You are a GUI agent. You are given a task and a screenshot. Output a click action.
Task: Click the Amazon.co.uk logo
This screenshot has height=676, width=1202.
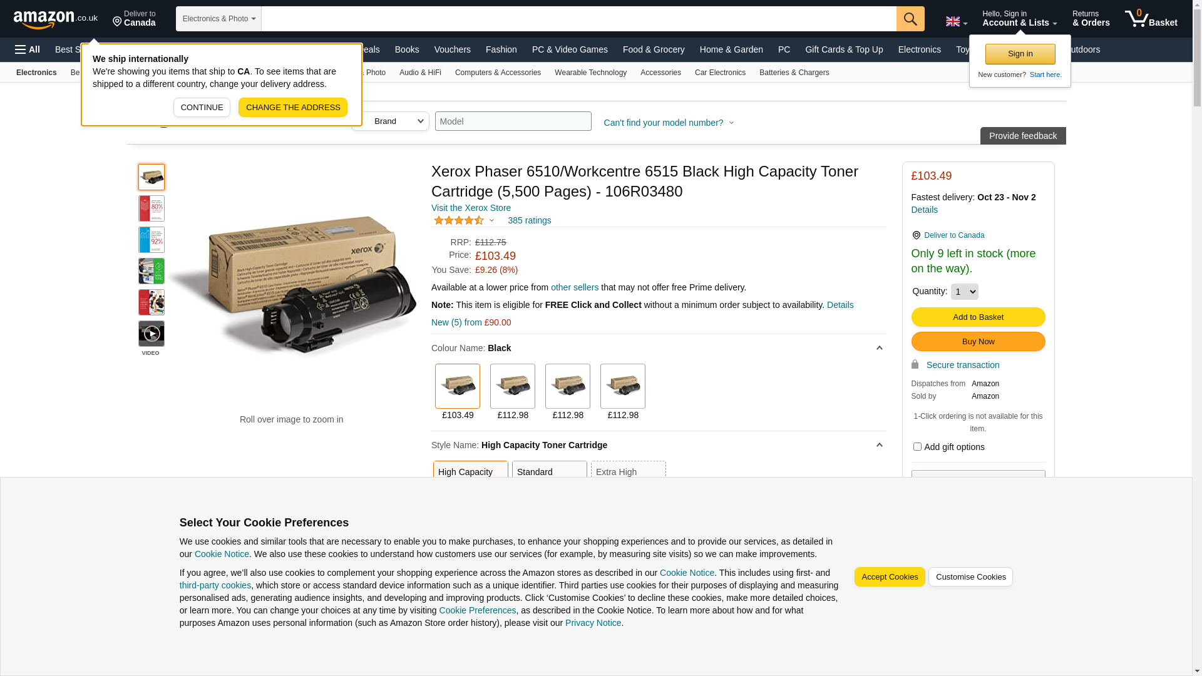(x=55, y=19)
